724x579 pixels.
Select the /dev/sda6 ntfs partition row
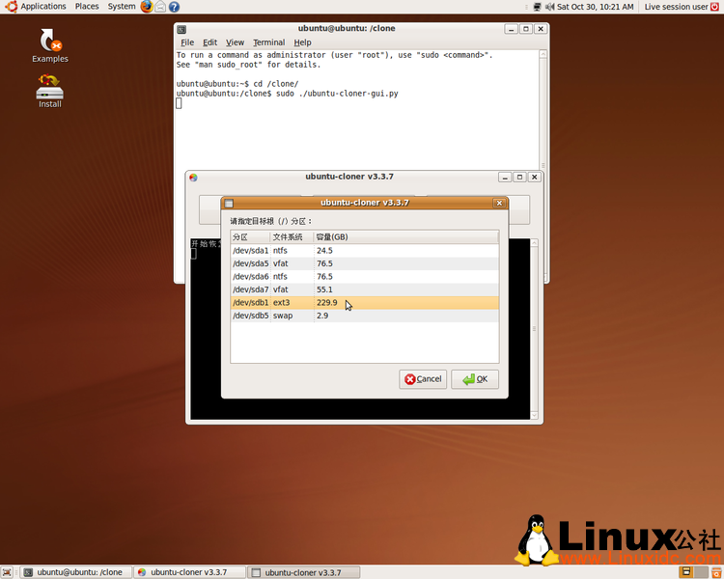pyautogui.click(x=365, y=277)
